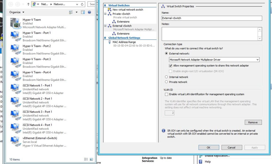This screenshot has width=272, height=164.
Task: Open the address bar history dropdown
Action: (77, 4)
